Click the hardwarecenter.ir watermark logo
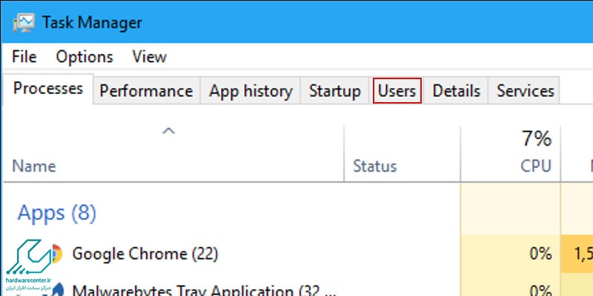The width and height of the screenshot is (593, 296). pyautogui.click(x=28, y=265)
